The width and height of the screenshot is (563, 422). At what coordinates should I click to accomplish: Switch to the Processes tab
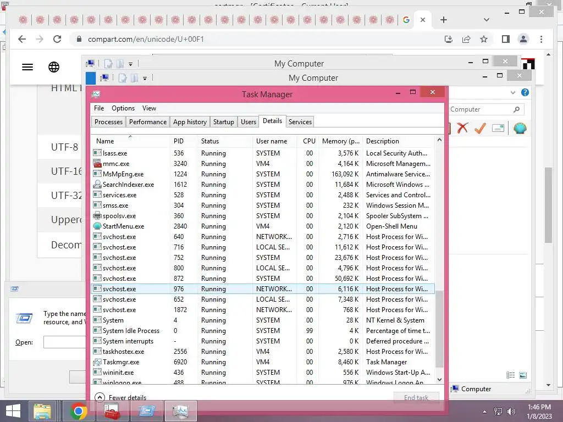pos(108,121)
